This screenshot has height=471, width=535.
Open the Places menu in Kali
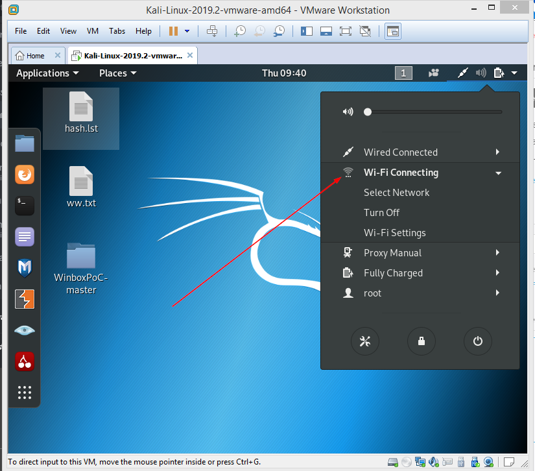click(x=118, y=73)
